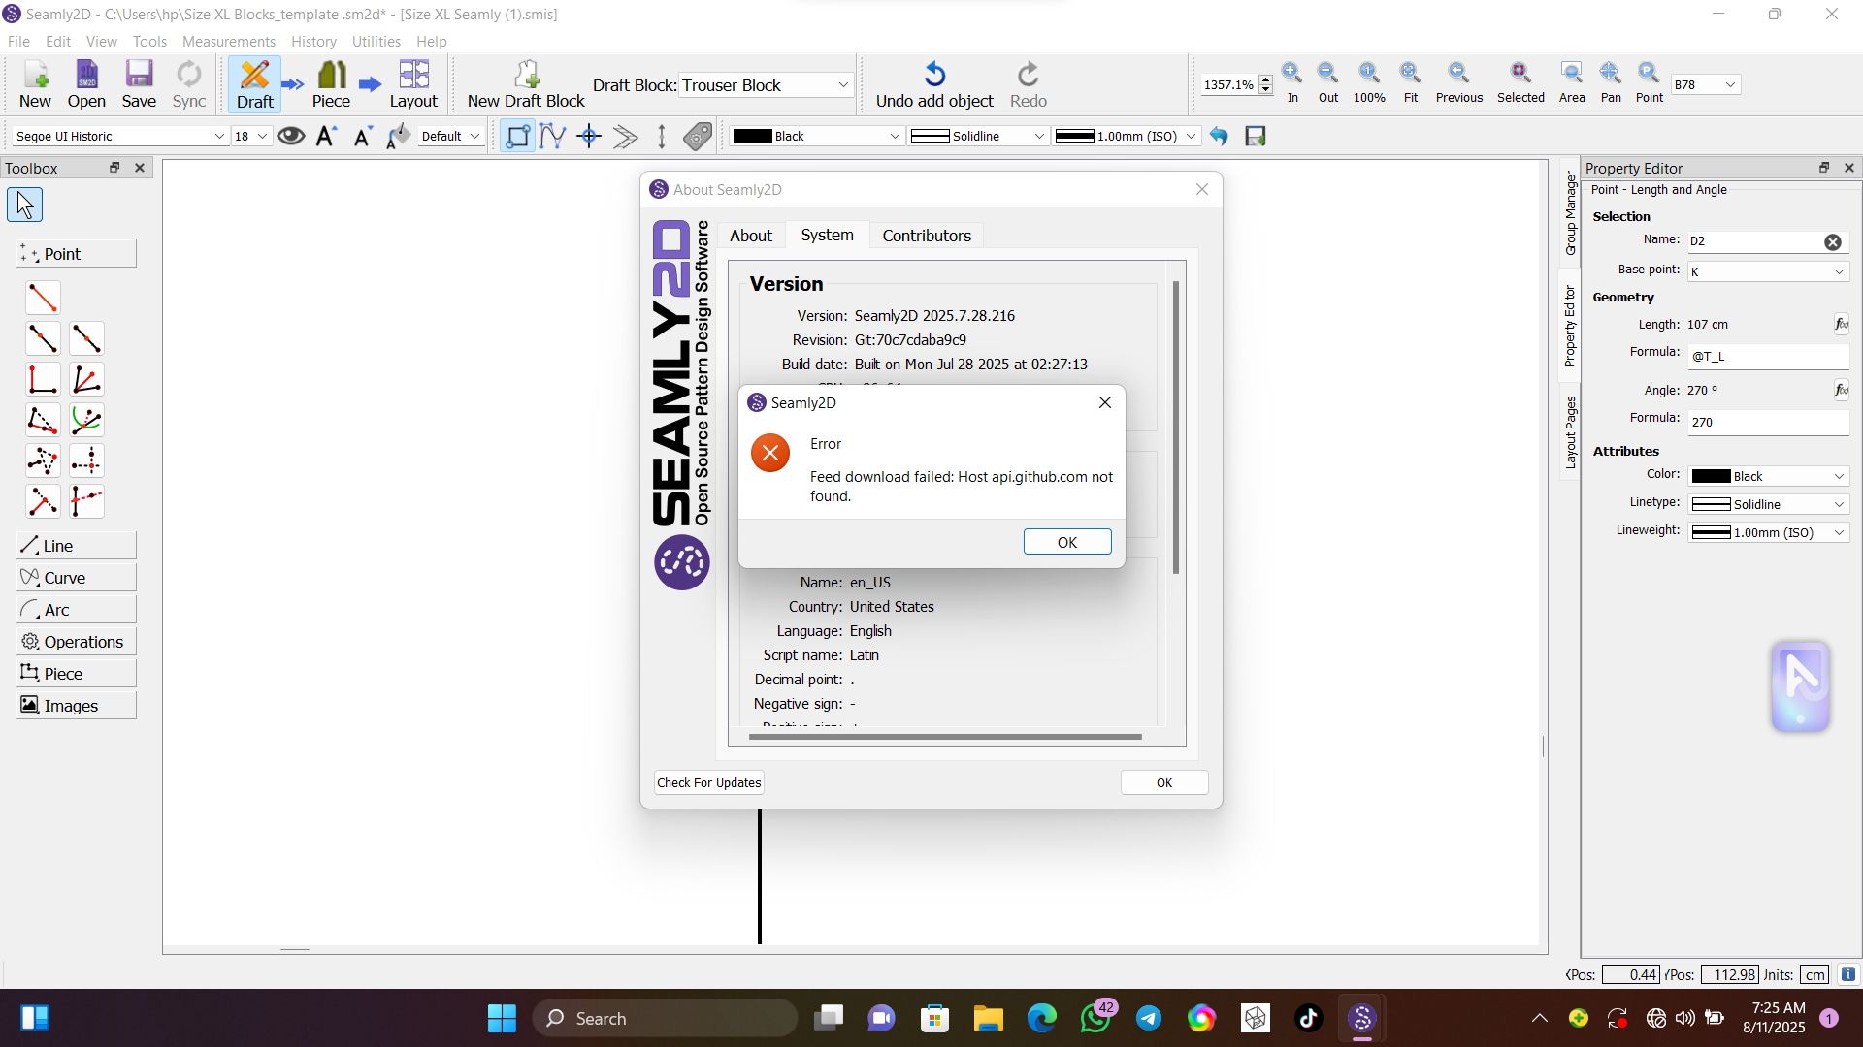
Task: Toggle grainline arrow display
Action: pyautogui.click(x=662, y=136)
